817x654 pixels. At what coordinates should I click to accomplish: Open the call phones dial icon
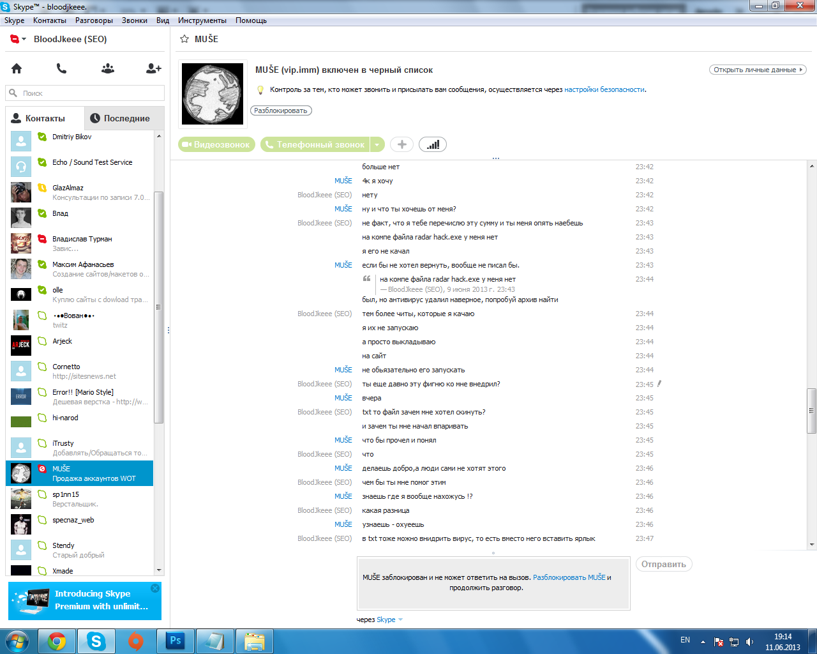61,68
